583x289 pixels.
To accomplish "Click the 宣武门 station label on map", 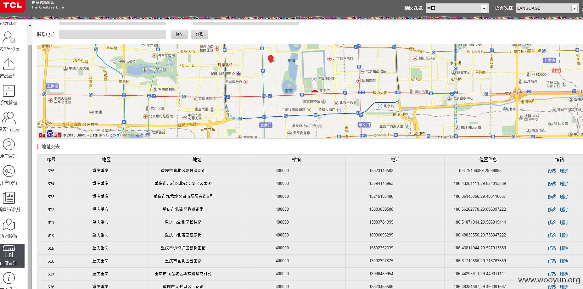I will tap(266, 125).
